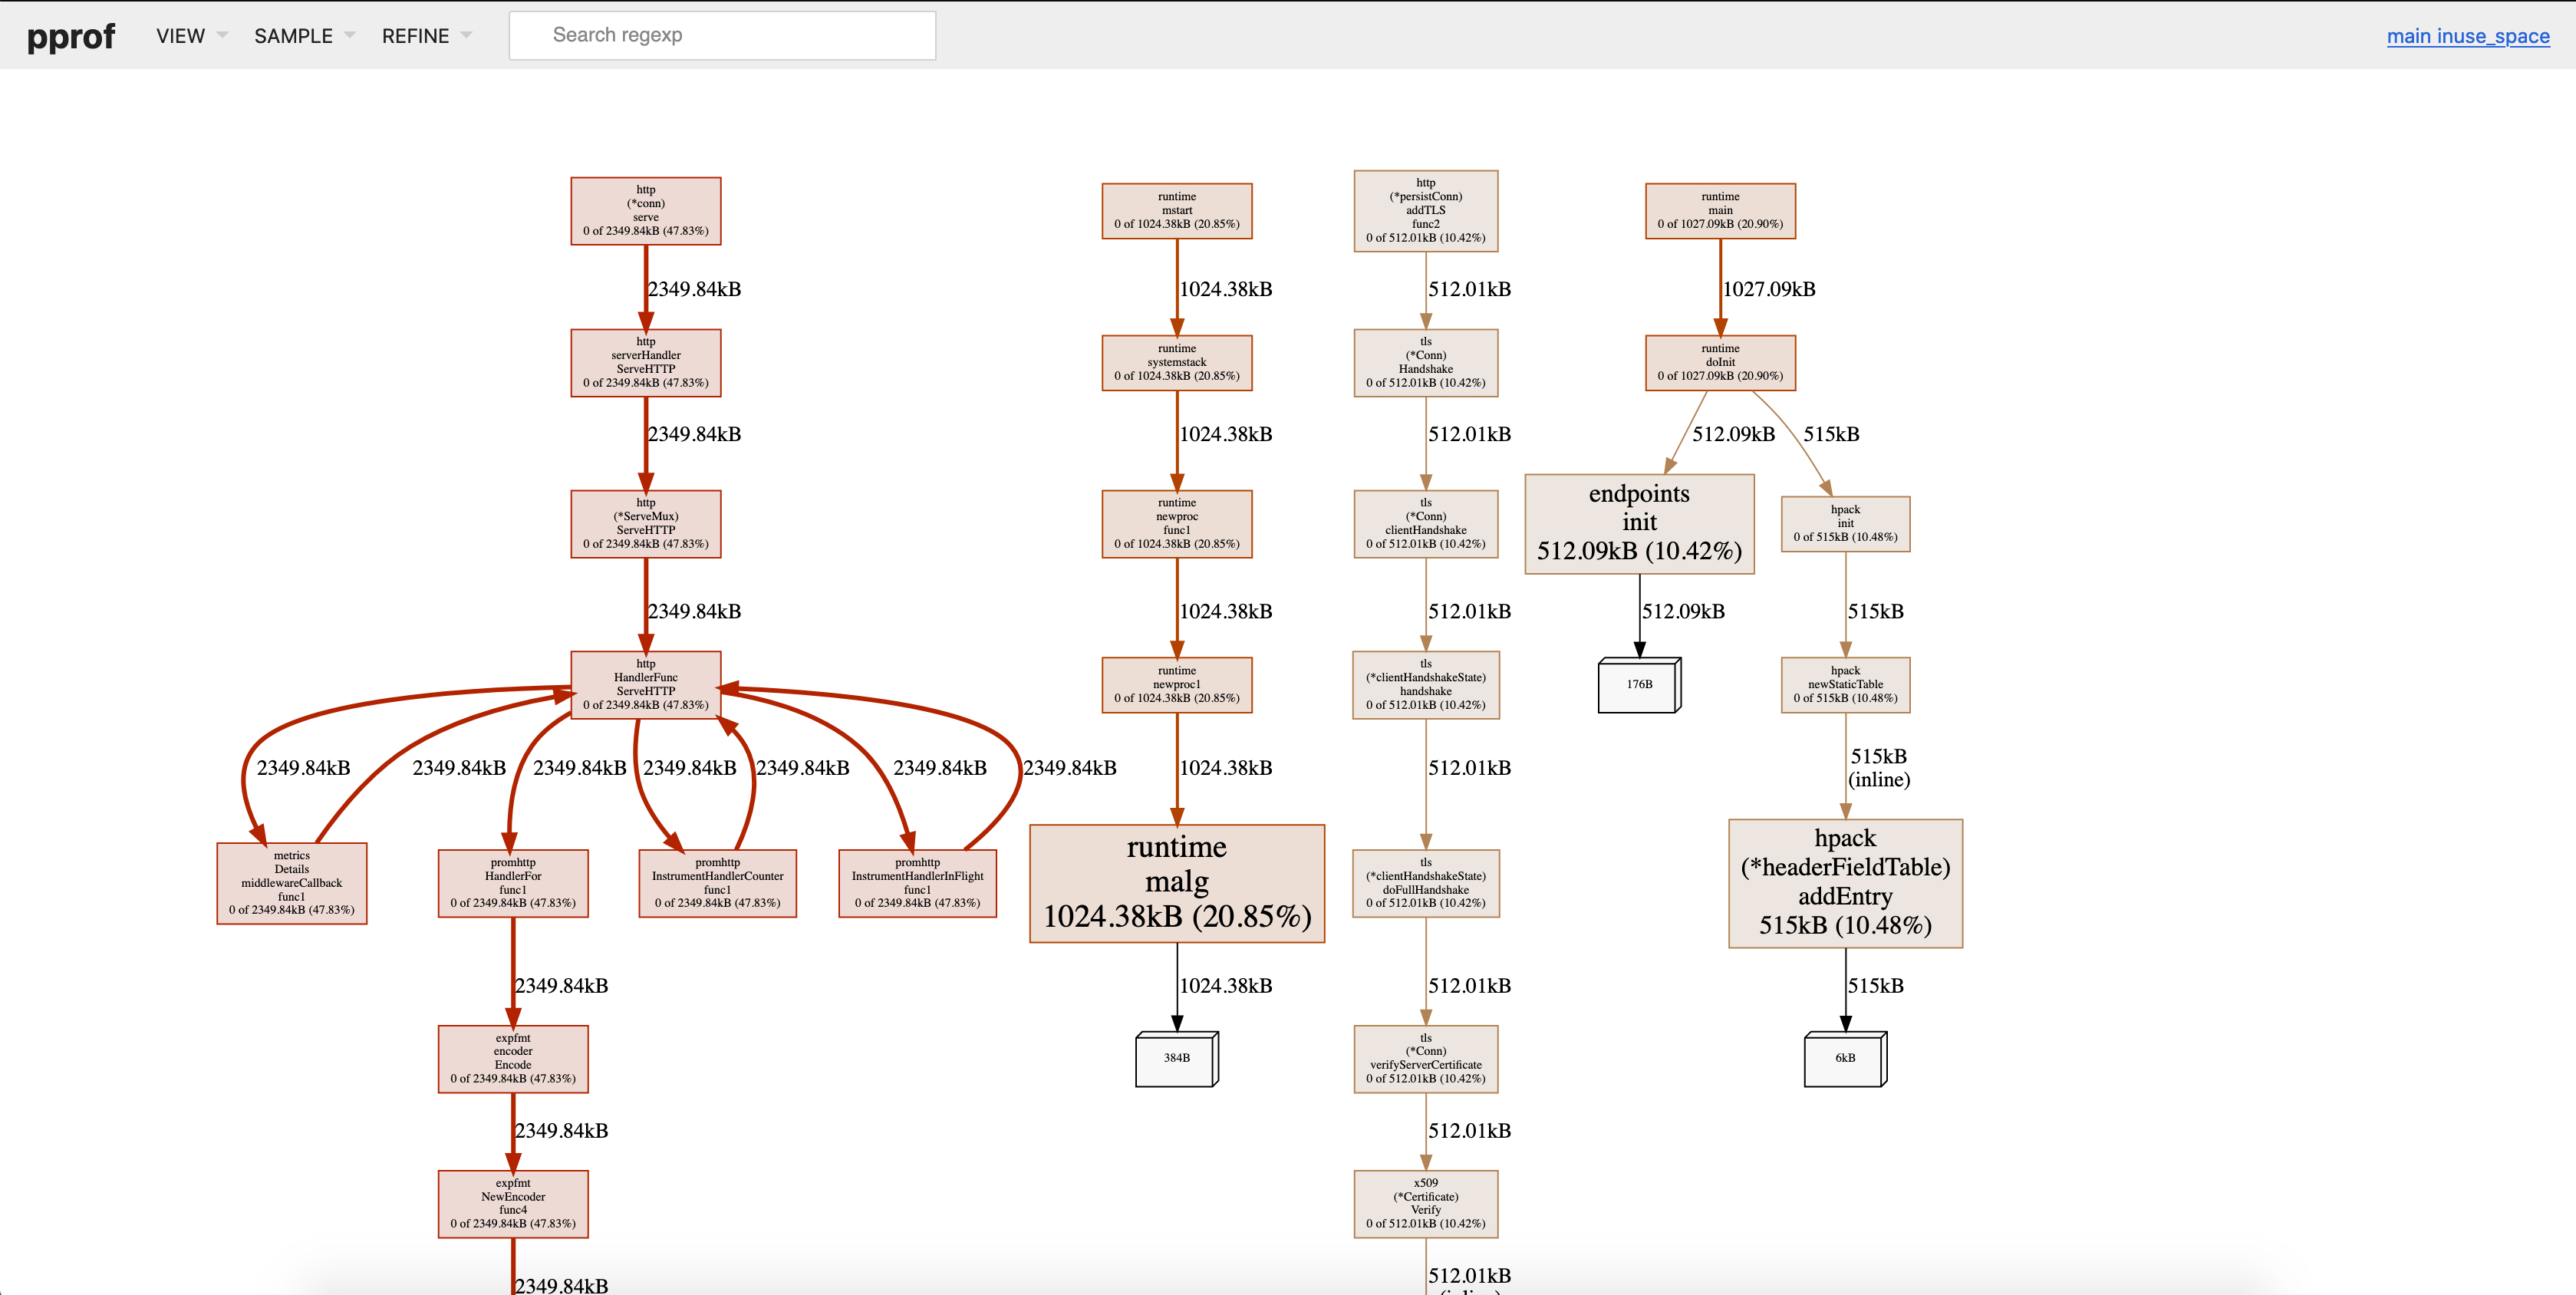Select the promhttp InstrumentHandlerInFlight node
The image size is (2576, 1295).
tap(917, 883)
